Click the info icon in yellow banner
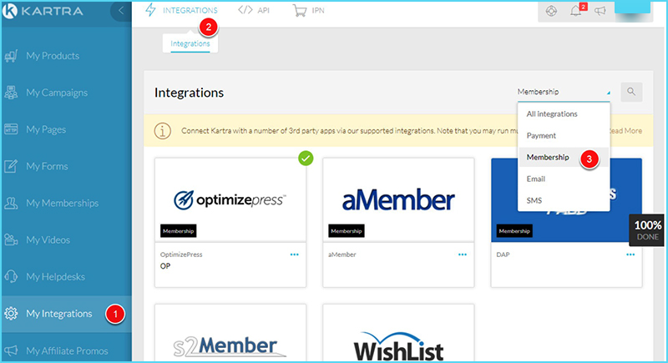Viewport: 668px width, 363px height. pyautogui.click(x=163, y=131)
